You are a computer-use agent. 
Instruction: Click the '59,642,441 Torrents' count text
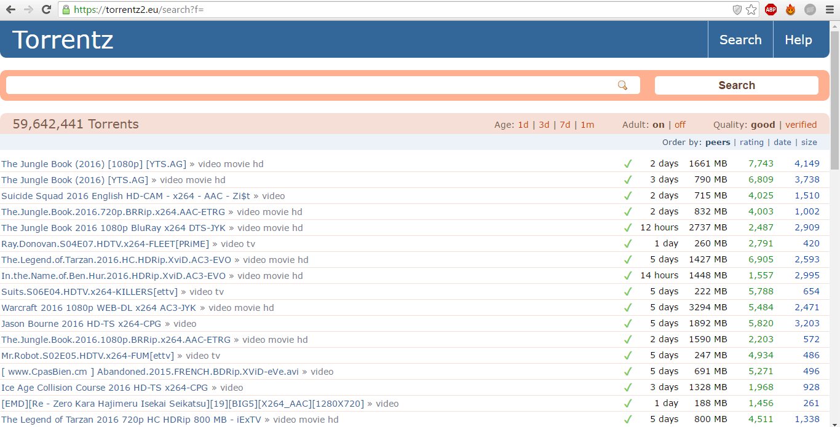click(x=76, y=125)
